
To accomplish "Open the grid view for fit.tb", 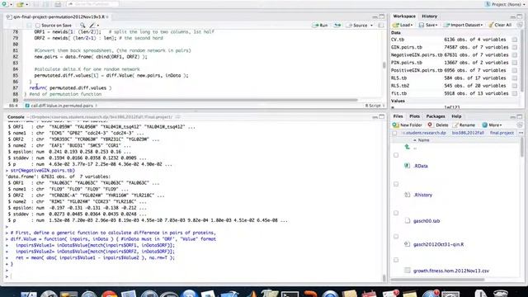I will [x=515, y=93].
